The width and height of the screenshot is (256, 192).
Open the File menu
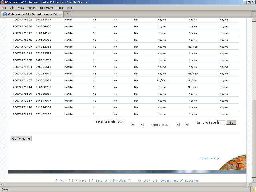point(4,8)
